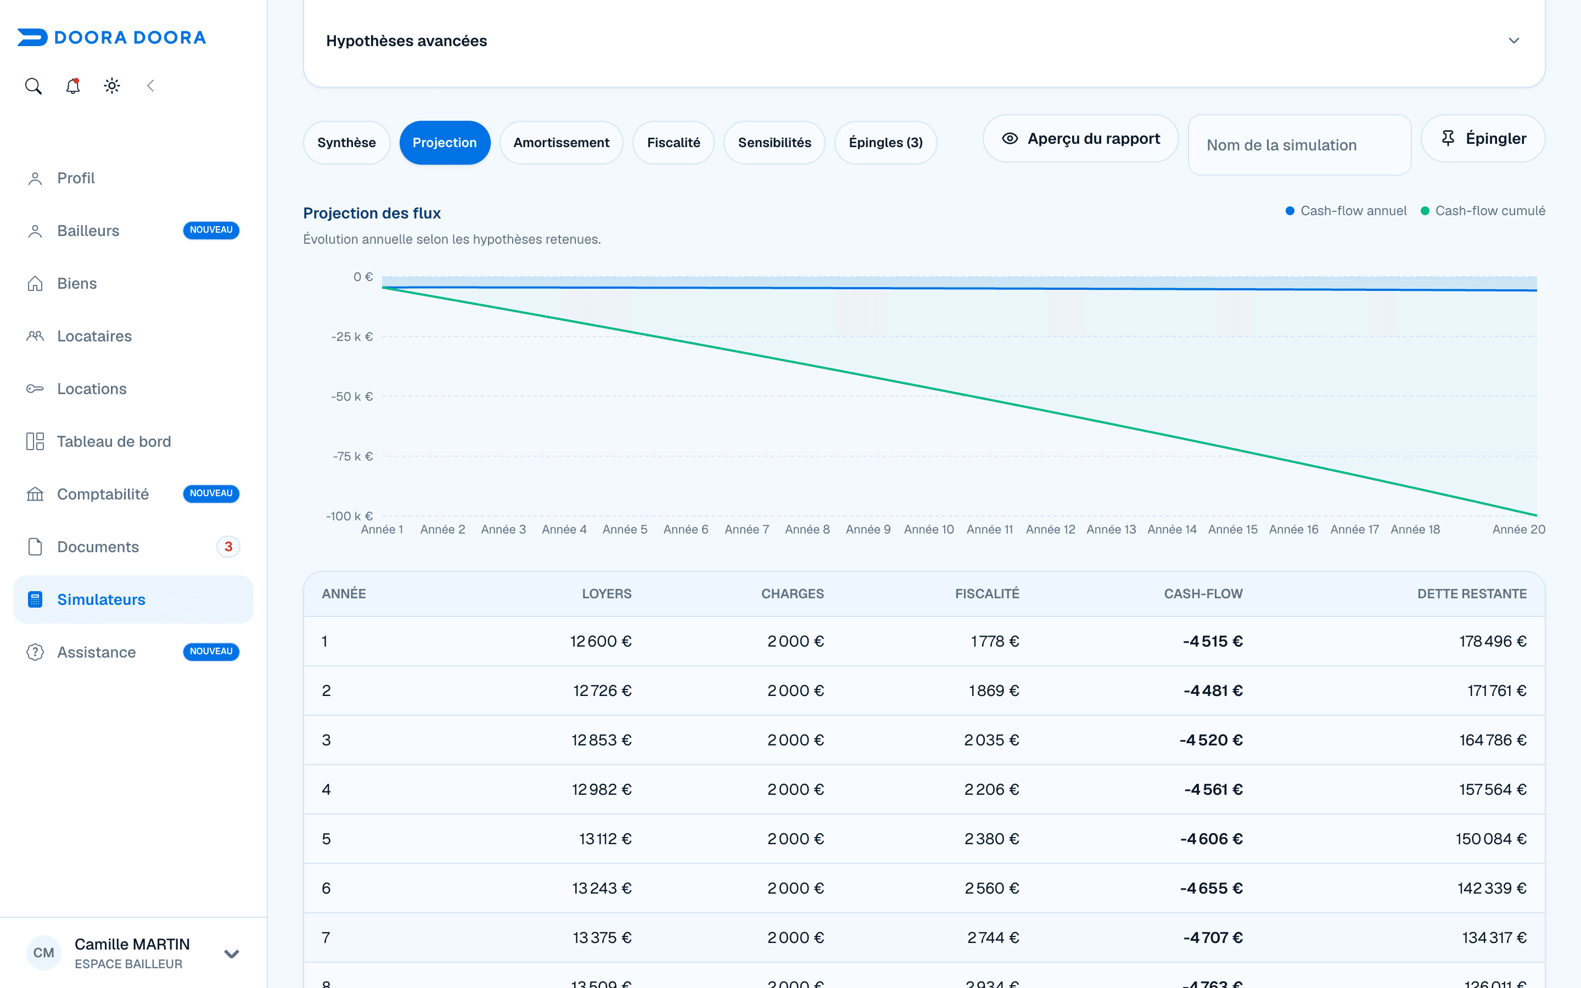Click the pin icon in Épingler
The height and width of the screenshot is (988, 1581).
(1448, 138)
